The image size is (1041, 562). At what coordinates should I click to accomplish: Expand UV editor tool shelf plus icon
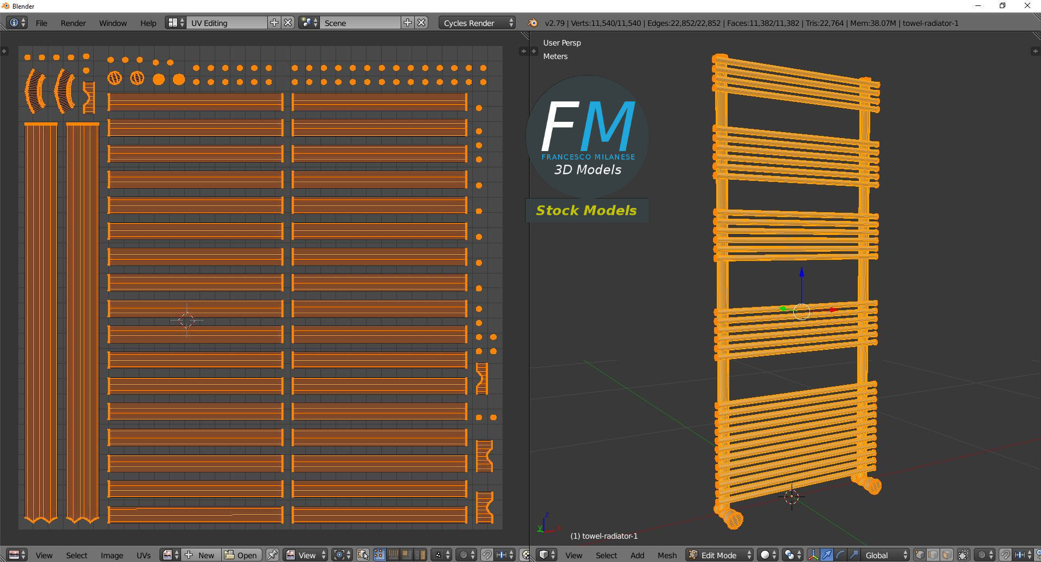coord(4,51)
